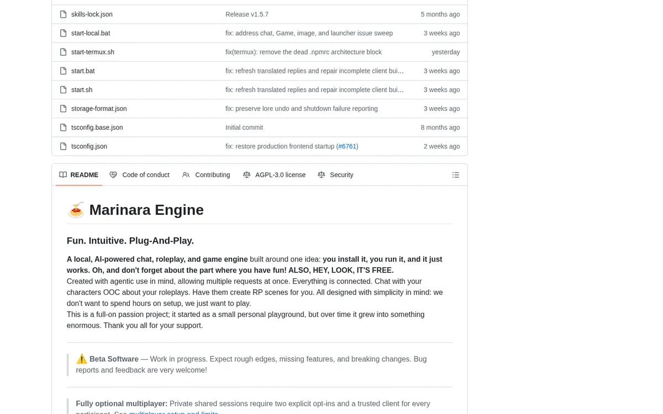Open commit 'fix(termux): remove the dead .npmrc' message
The image size is (663, 414).
click(303, 52)
